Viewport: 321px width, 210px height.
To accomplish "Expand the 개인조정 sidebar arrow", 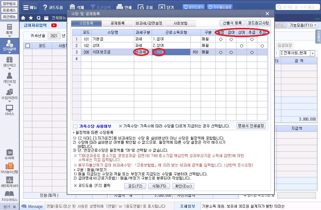I will click(x=9, y=85).
